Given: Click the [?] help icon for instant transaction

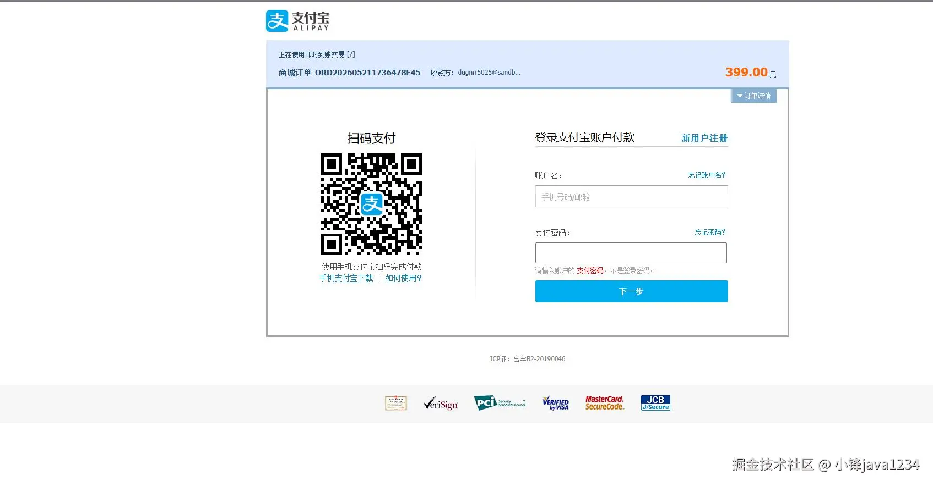Looking at the screenshot, I should 351,54.
